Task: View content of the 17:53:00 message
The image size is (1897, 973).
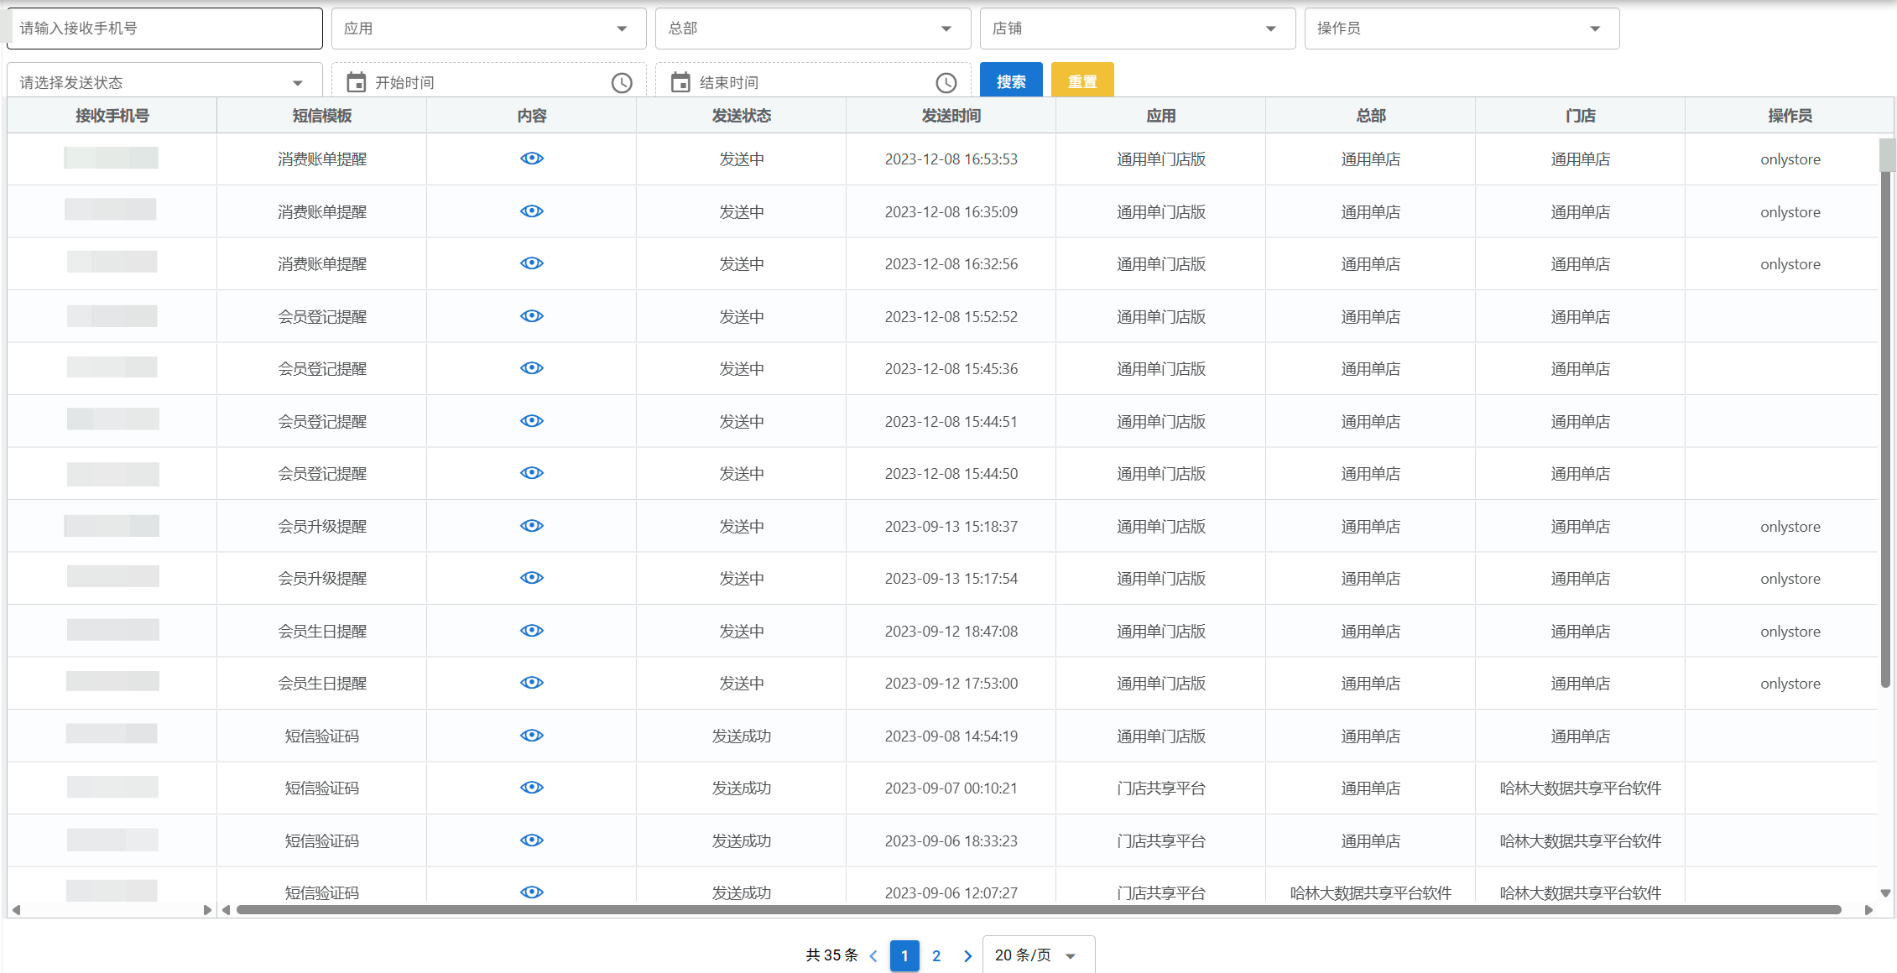Action: click(x=532, y=683)
